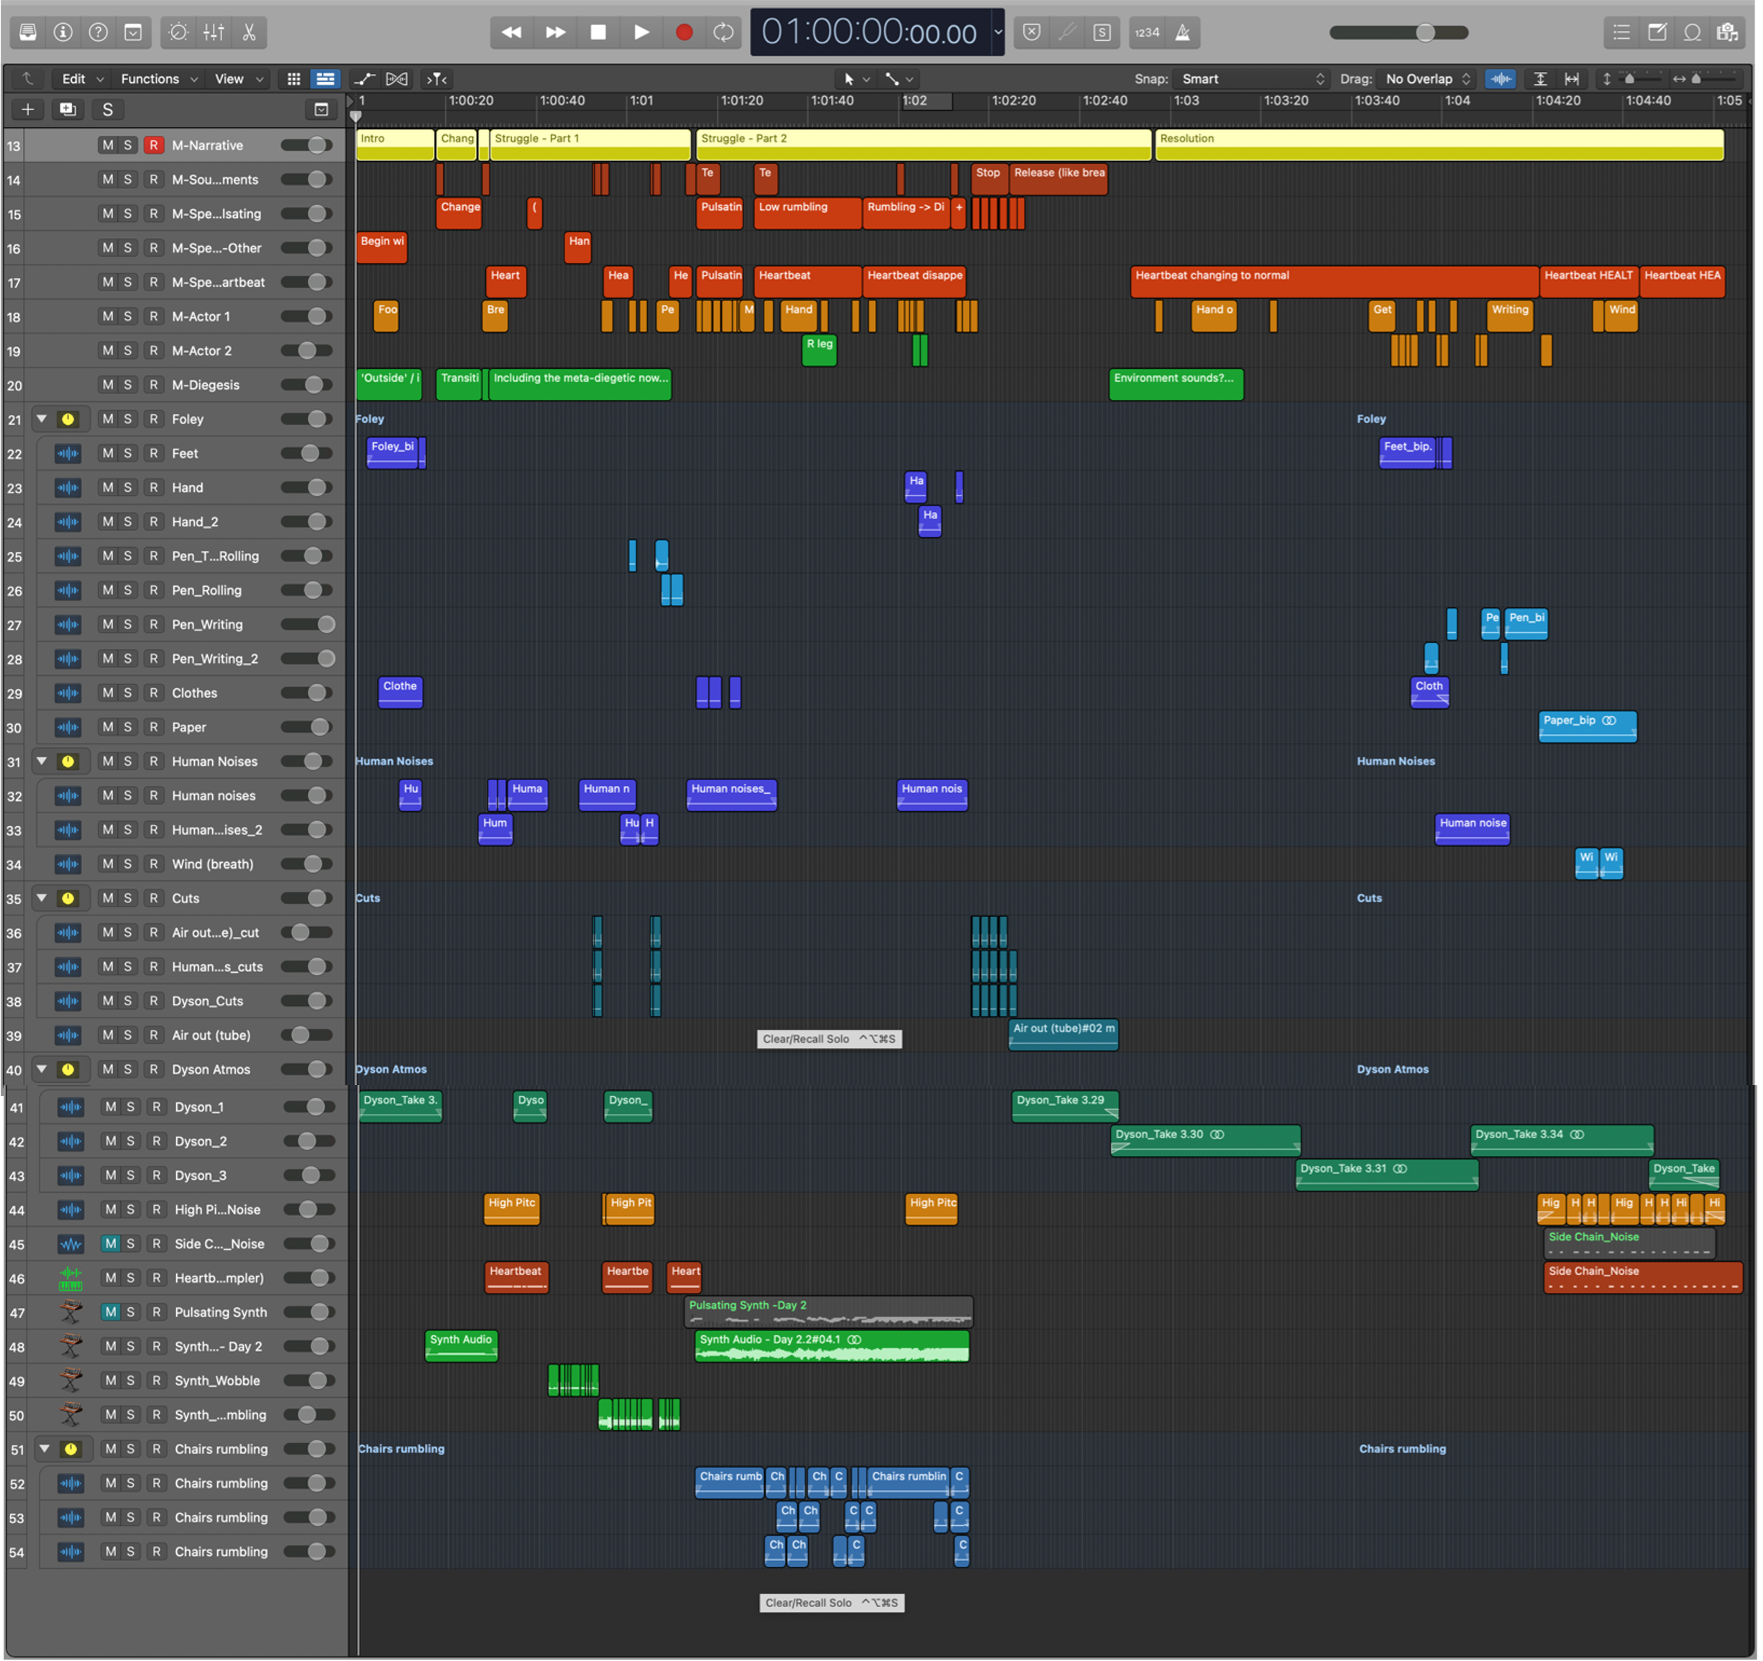The image size is (1763, 1661).
Task: Open the Scissors editors button
Action: tap(249, 33)
